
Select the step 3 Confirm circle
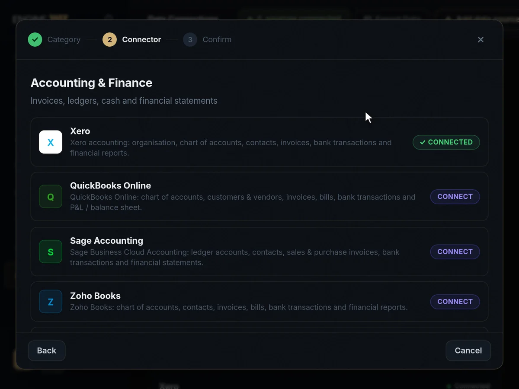(x=190, y=39)
